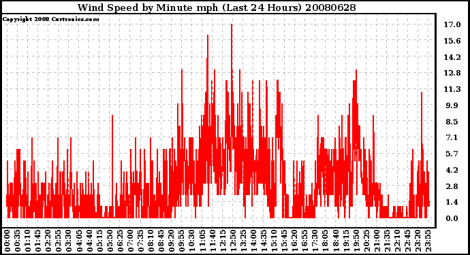Click the 21:00 time axis label

tap(376, 241)
